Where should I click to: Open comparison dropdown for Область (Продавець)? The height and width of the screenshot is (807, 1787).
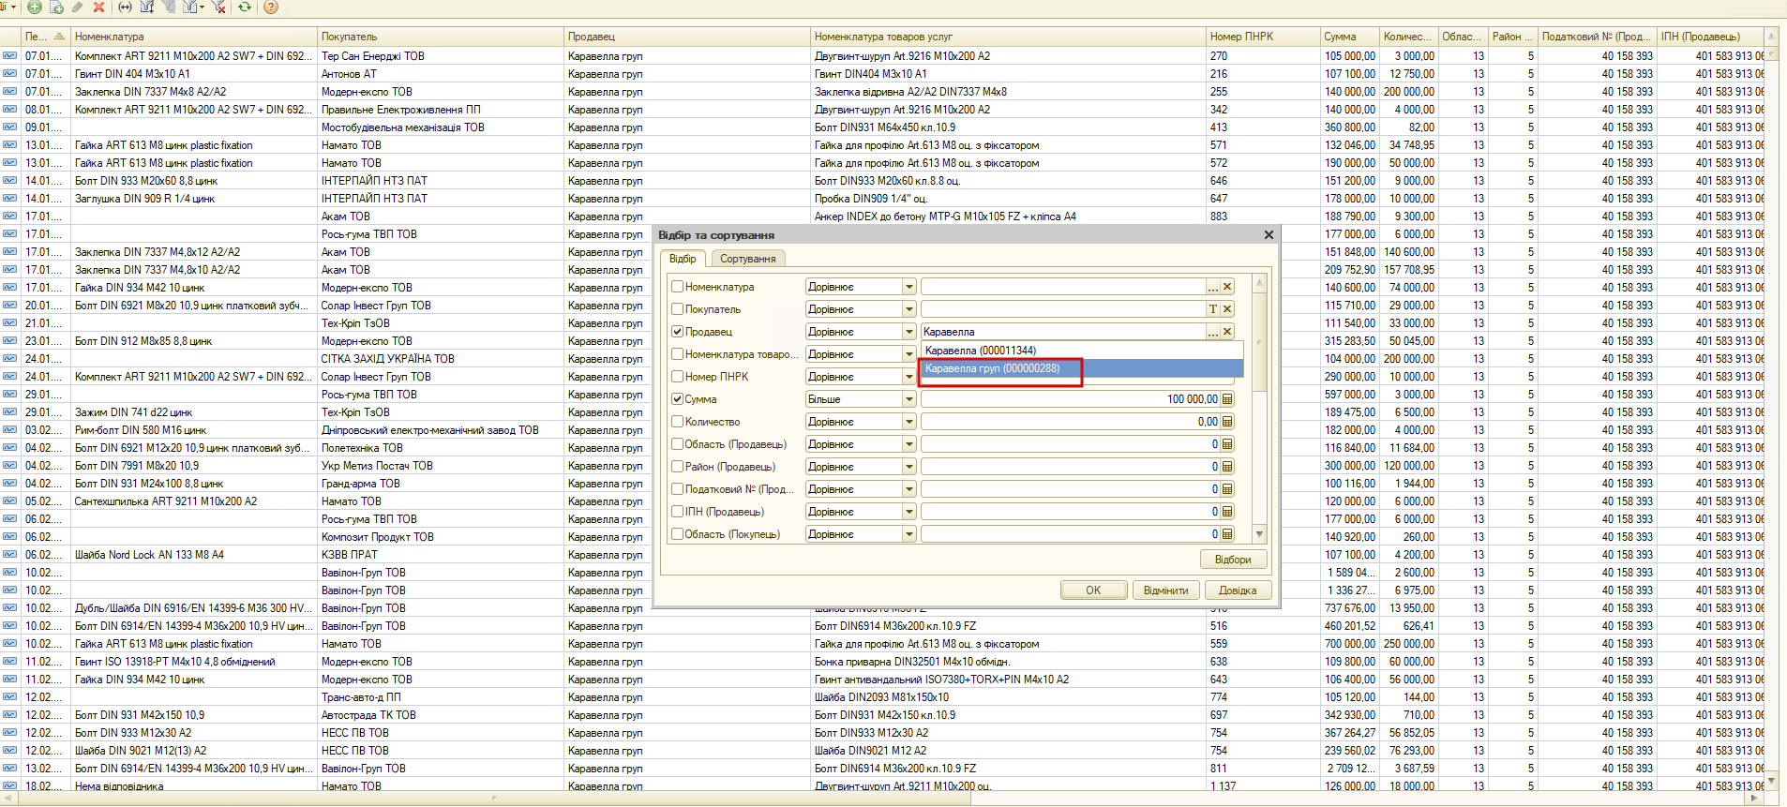[x=909, y=444]
